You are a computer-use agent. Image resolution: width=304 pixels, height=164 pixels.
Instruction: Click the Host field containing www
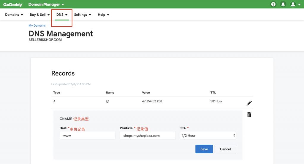pyautogui.click(x=88, y=135)
